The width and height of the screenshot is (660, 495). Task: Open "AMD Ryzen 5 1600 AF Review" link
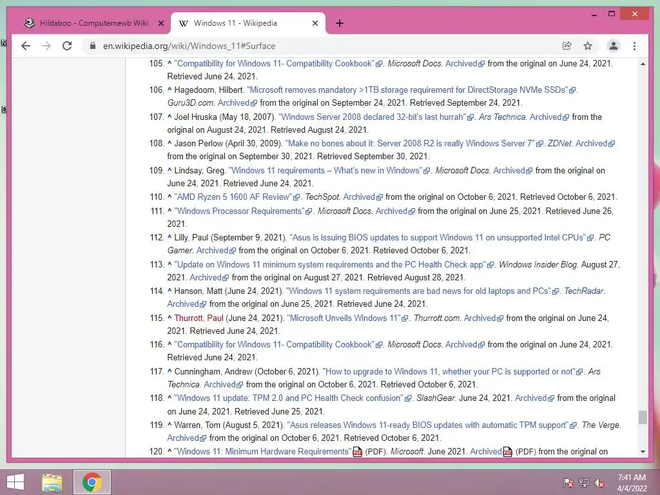pos(233,197)
